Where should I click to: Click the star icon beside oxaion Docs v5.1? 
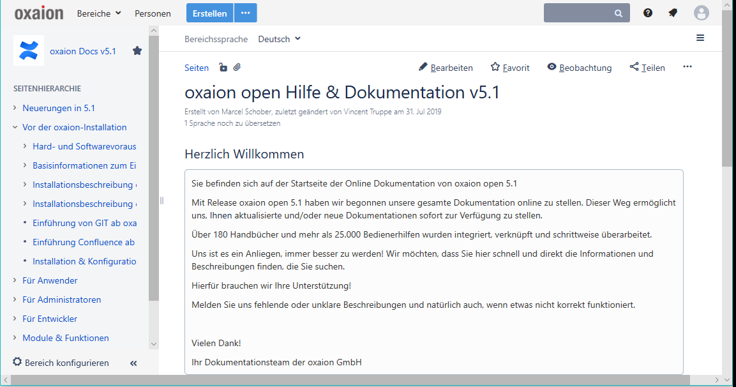click(137, 51)
